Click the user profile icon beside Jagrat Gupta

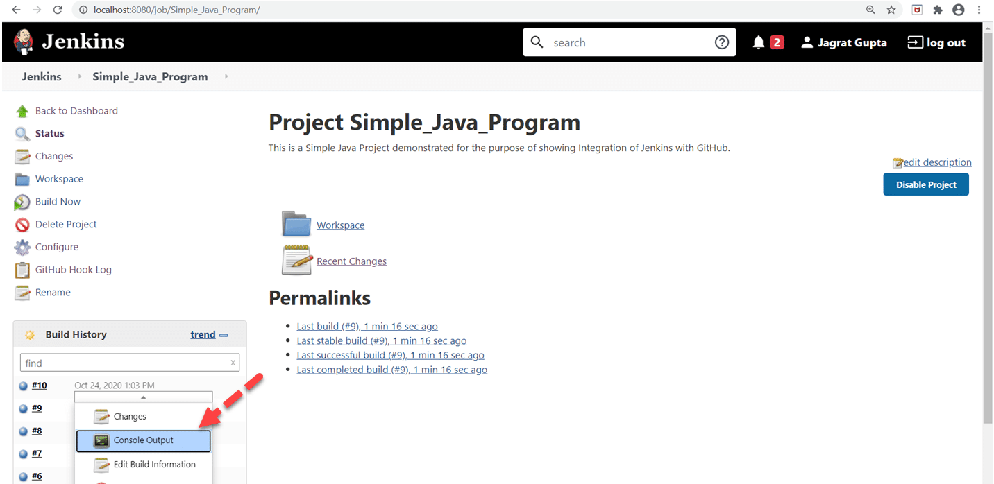(807, 42)
